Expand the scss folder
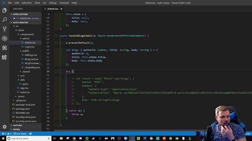The image size is (252, 141). pos(22,76)
